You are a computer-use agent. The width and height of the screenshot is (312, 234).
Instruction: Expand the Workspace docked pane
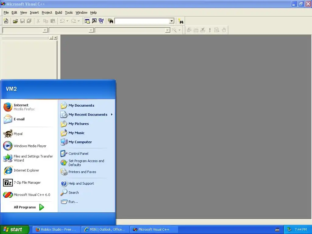tap(51, 37)
